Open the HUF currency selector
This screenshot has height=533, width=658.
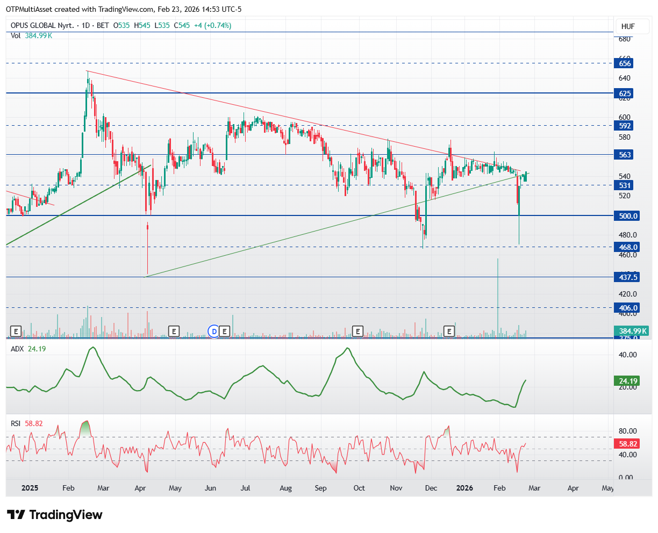pyautogui.click(x=628, y=26)
